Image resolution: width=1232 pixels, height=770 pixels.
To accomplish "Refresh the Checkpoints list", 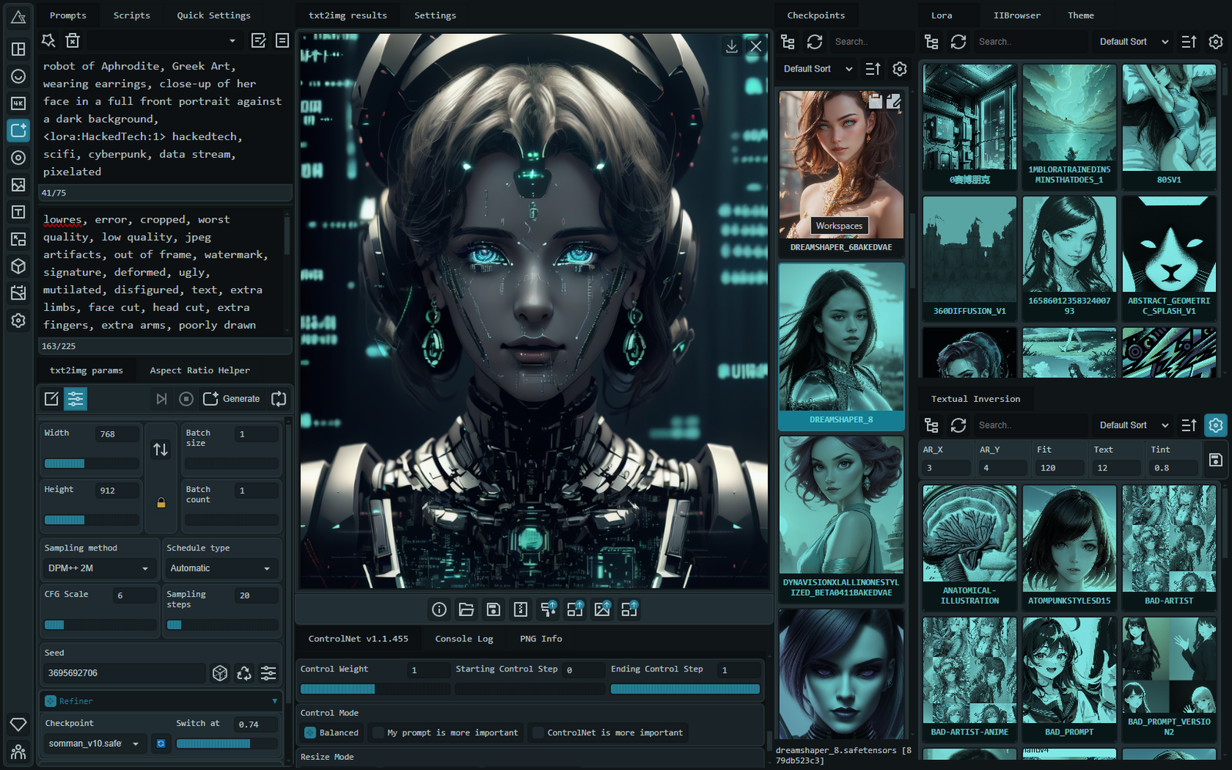I will pyautogui.click(x=815, y=42).
